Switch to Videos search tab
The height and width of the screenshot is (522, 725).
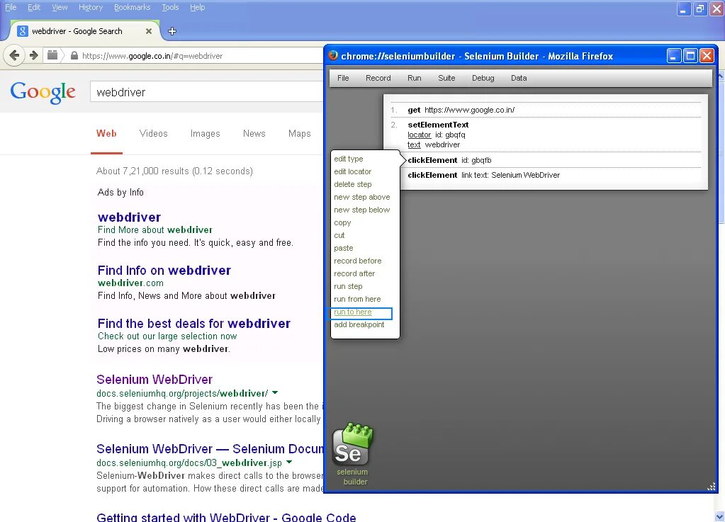point(154,133)
